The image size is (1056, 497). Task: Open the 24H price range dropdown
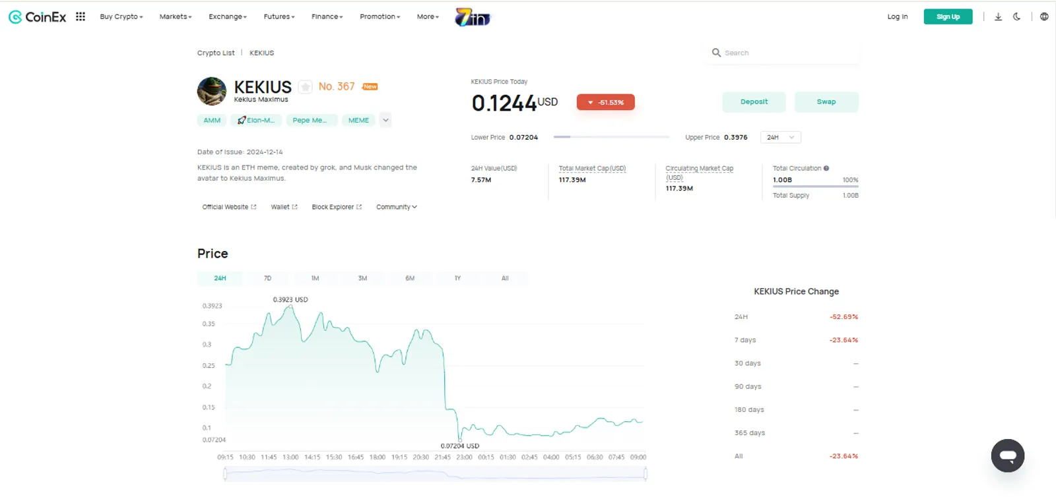(781, 137)
